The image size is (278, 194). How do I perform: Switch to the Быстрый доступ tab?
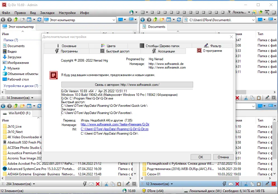tap(115, 51)
